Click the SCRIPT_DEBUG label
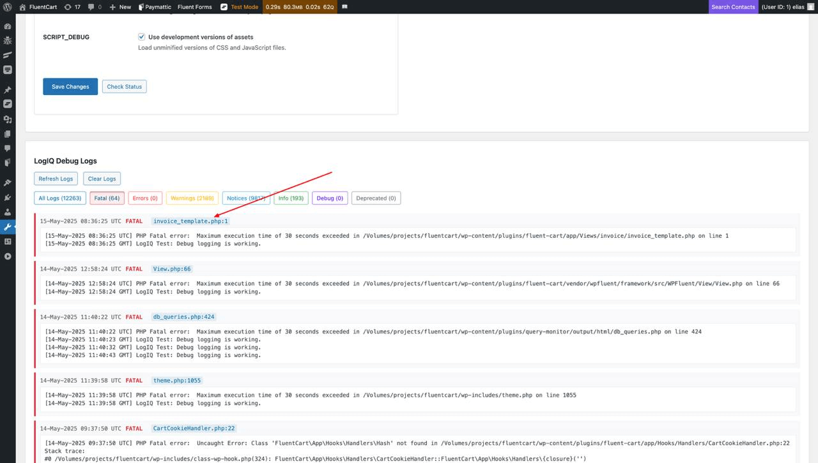This screenshot has width=818, height=463. [x=66, y=37]
